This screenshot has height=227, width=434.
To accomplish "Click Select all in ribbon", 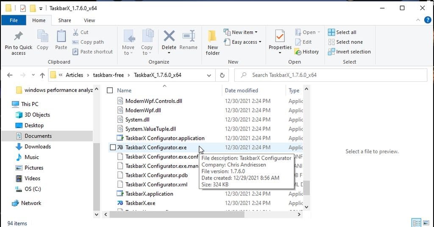I will pos(342,32).
